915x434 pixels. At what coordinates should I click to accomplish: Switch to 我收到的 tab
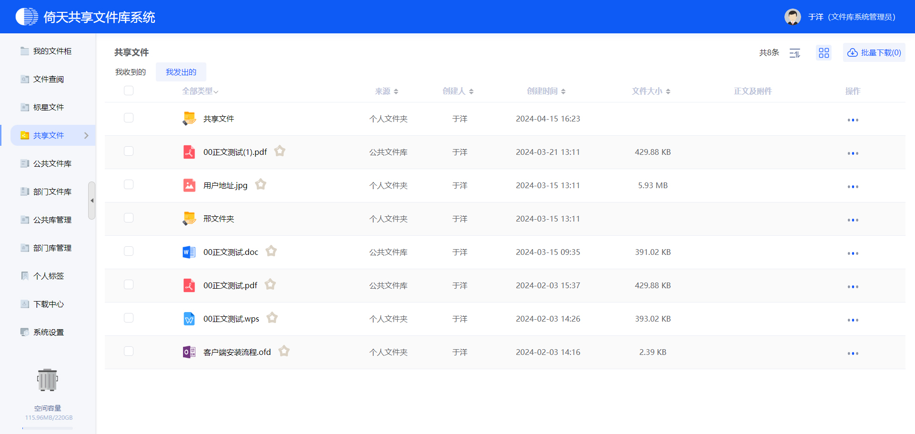click(131, 72)
